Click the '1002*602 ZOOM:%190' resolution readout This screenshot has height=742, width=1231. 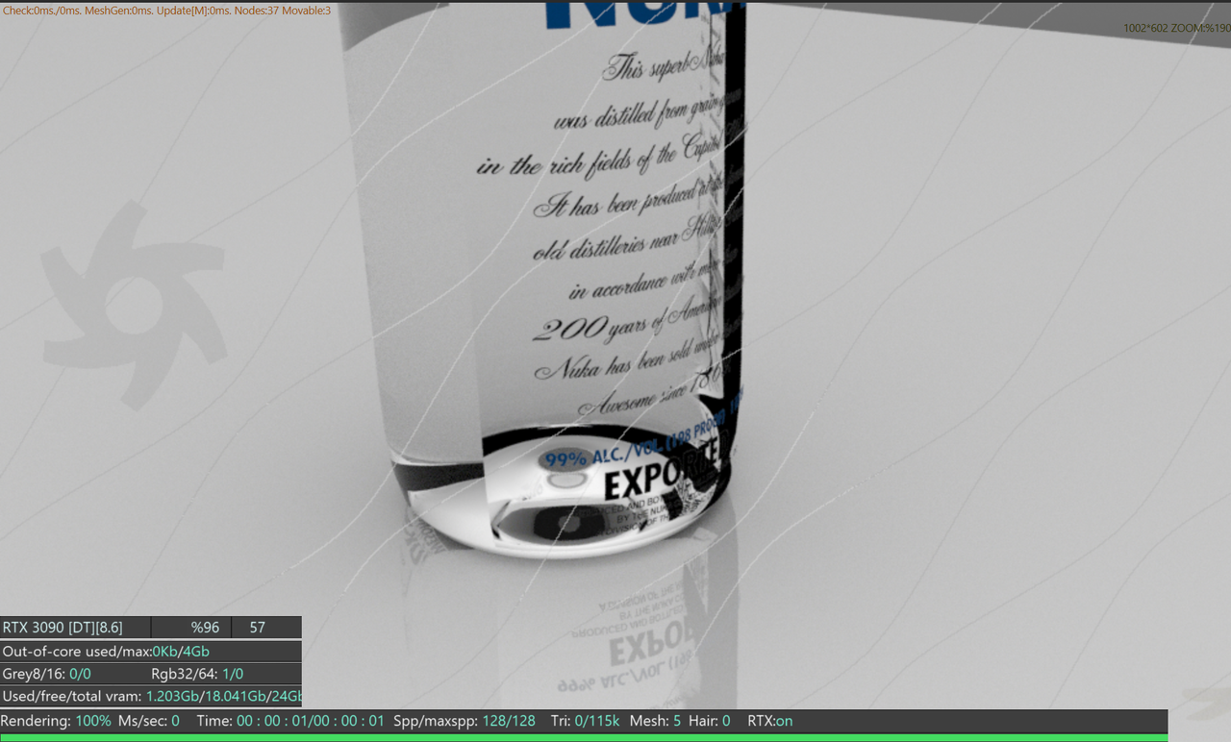[1176, 28]
